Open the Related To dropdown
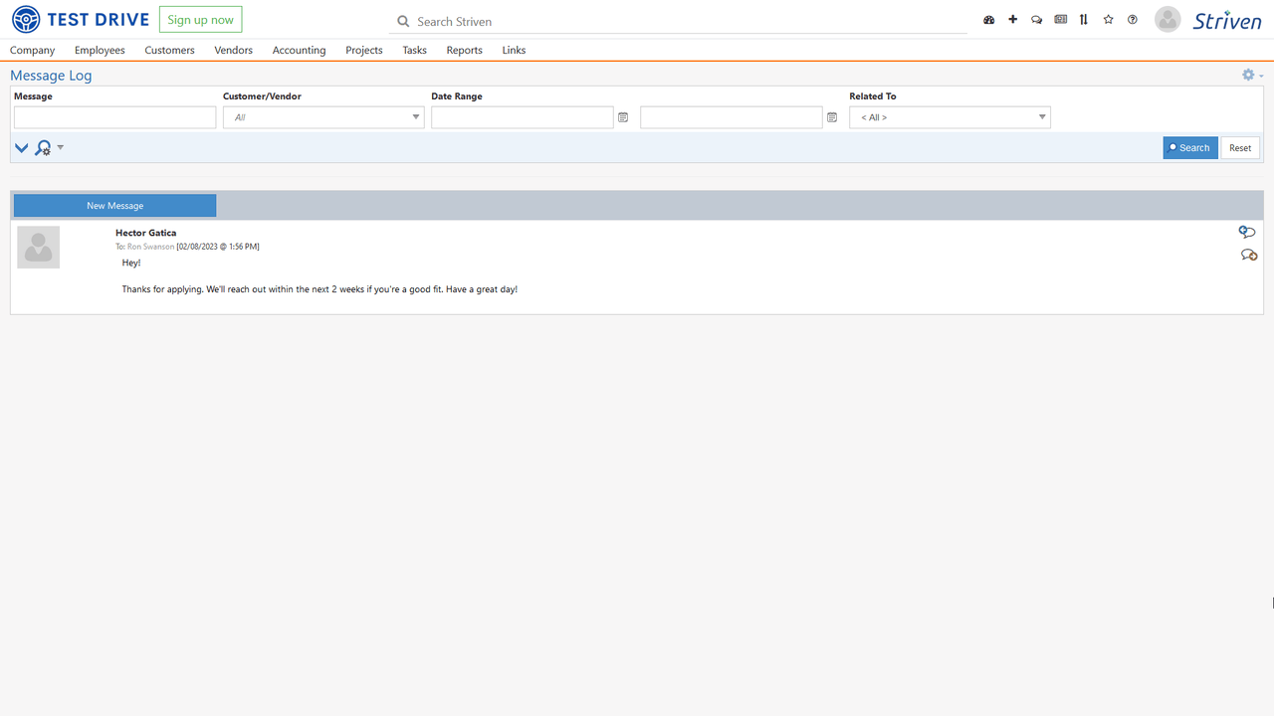Viewport: 1274px width, 716px height. coord(1041,117)
